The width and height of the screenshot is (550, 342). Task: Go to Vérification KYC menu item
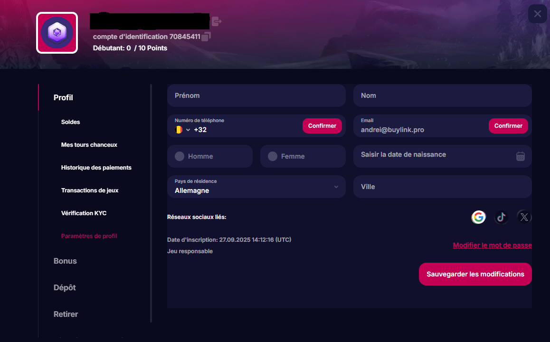84,213
